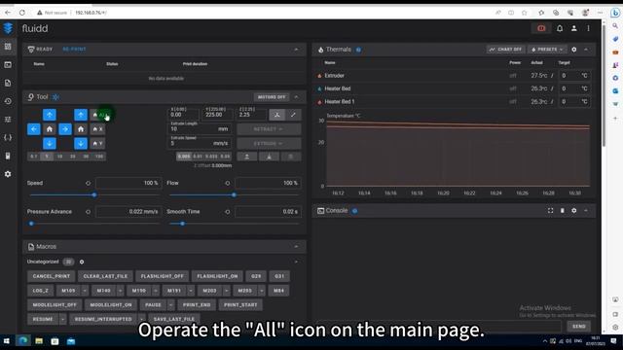Reset Flow with the circle icon
The width and height of the screenshot is (623, 350).
(x=227, y=183)
